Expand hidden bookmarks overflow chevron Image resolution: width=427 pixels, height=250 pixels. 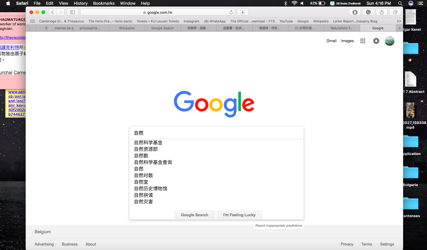tap(399, 21)
